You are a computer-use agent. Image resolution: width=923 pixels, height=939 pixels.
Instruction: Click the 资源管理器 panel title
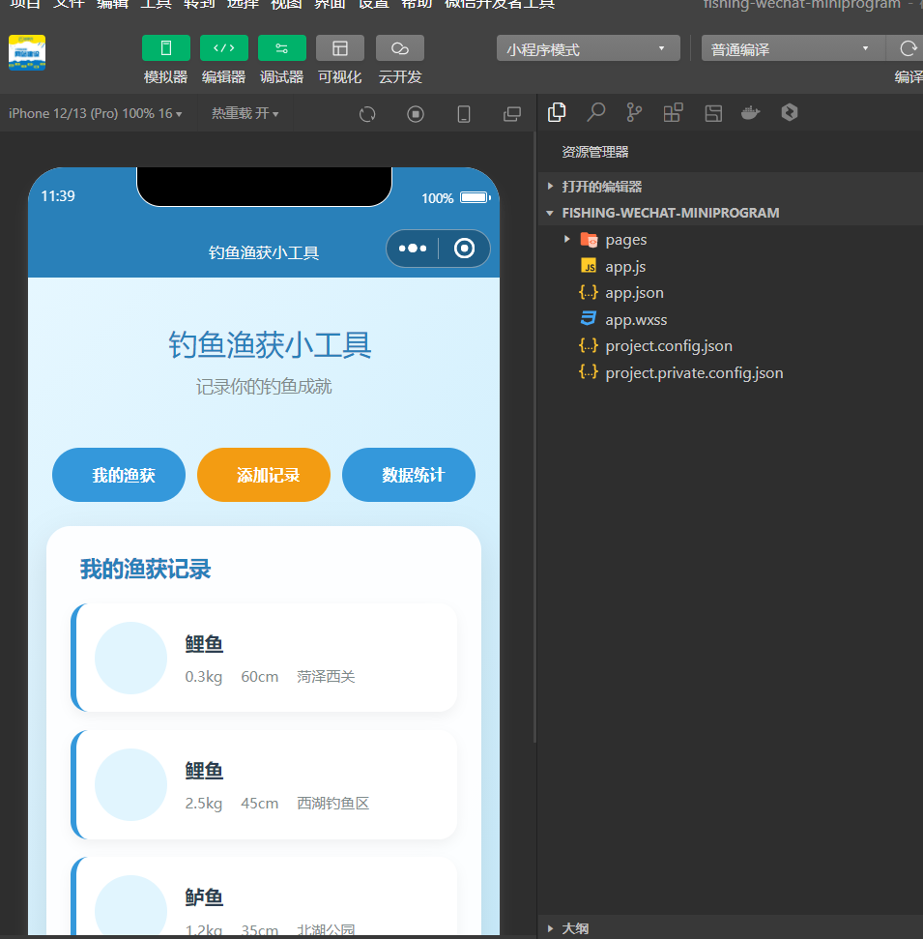tap(595, 152)
